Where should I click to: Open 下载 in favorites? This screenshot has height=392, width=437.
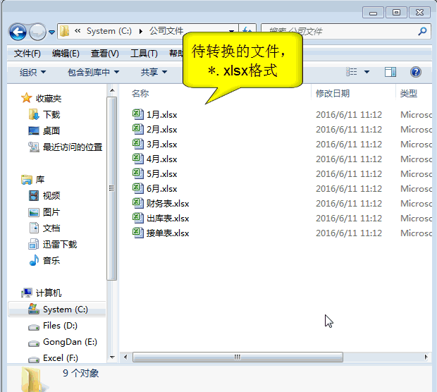pos(44,114)
